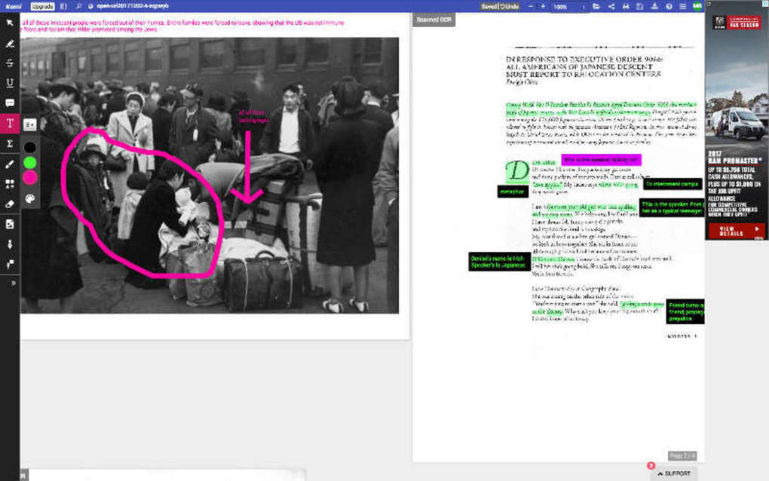Click the Ram ProMaster ad image
The image size is (769, 481).
tap(737, 120)
